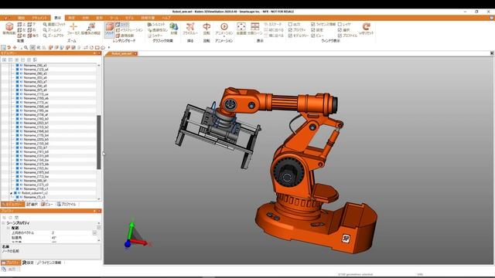Select the Robot_arm.wrl document tab
The image size is (495, 278).
(121, 53)
